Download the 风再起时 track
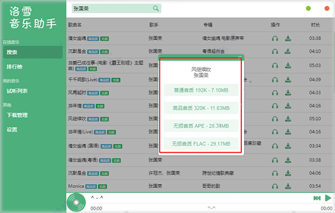 pos(288,93)
